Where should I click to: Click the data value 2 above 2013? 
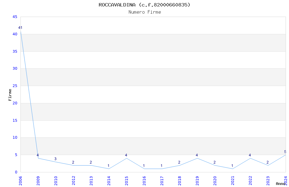pos(91,162)
